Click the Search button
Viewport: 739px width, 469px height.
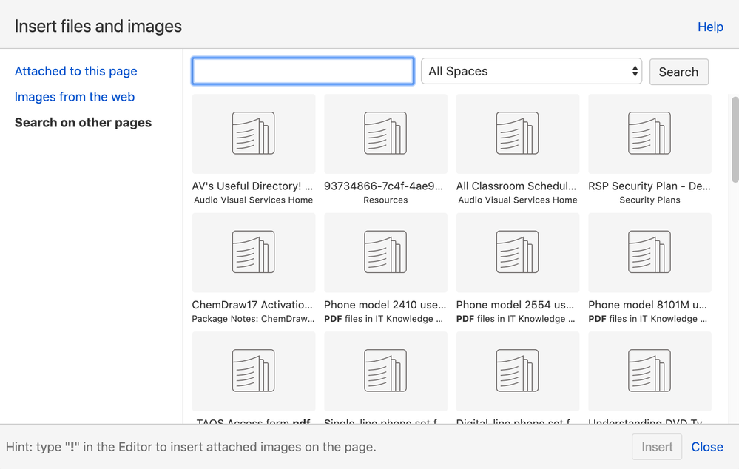678,72
